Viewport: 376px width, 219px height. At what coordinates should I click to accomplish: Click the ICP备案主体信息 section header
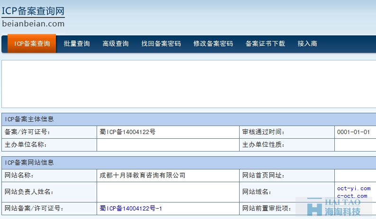(29, 119)
